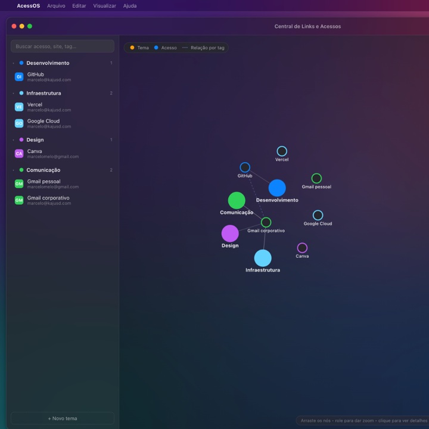The image size is (429, 429).
Task: Minimize the window with yellow button
Action: pyautogui.click(x=22, y=26)
